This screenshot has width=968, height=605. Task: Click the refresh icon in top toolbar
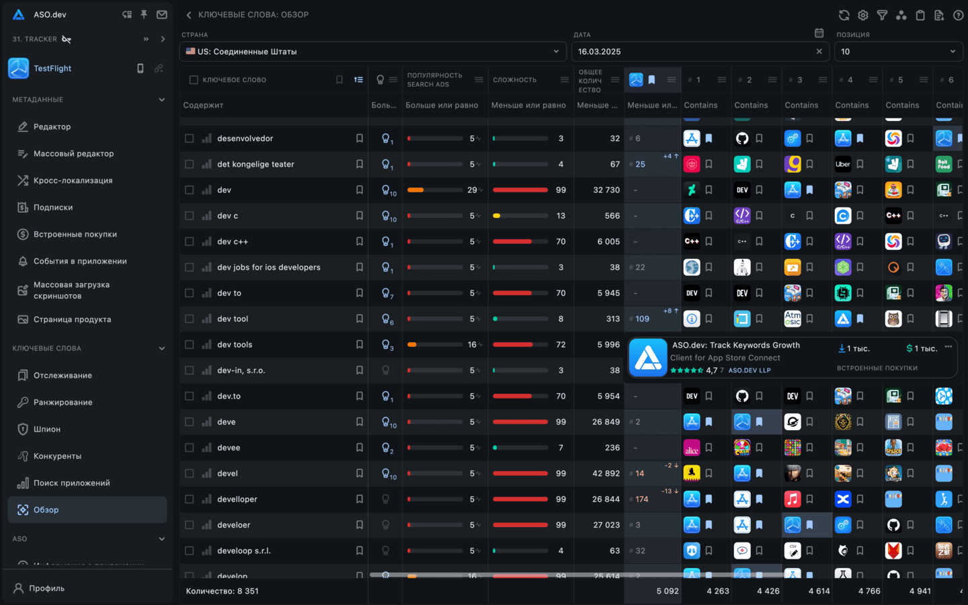(844, 15)
